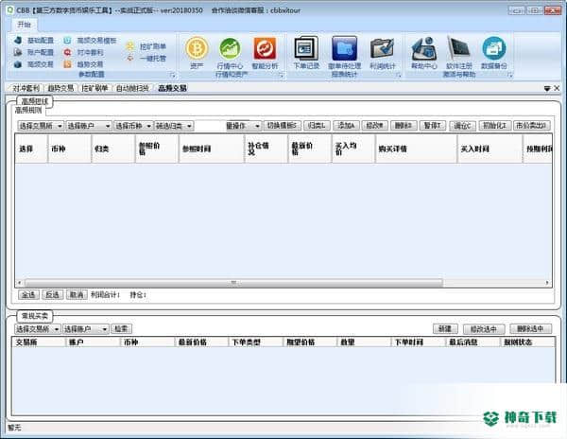The width and height of the screenshot is (567, 439).
Task: Select the 高频规则 sub-tab
Action: pos(28,111)
